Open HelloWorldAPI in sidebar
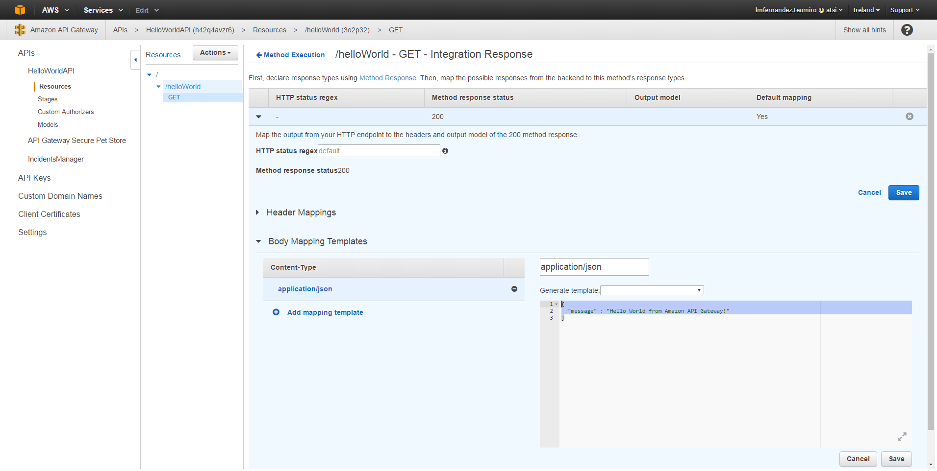Viewport: 937px width, 471px height. pos(51,71)
